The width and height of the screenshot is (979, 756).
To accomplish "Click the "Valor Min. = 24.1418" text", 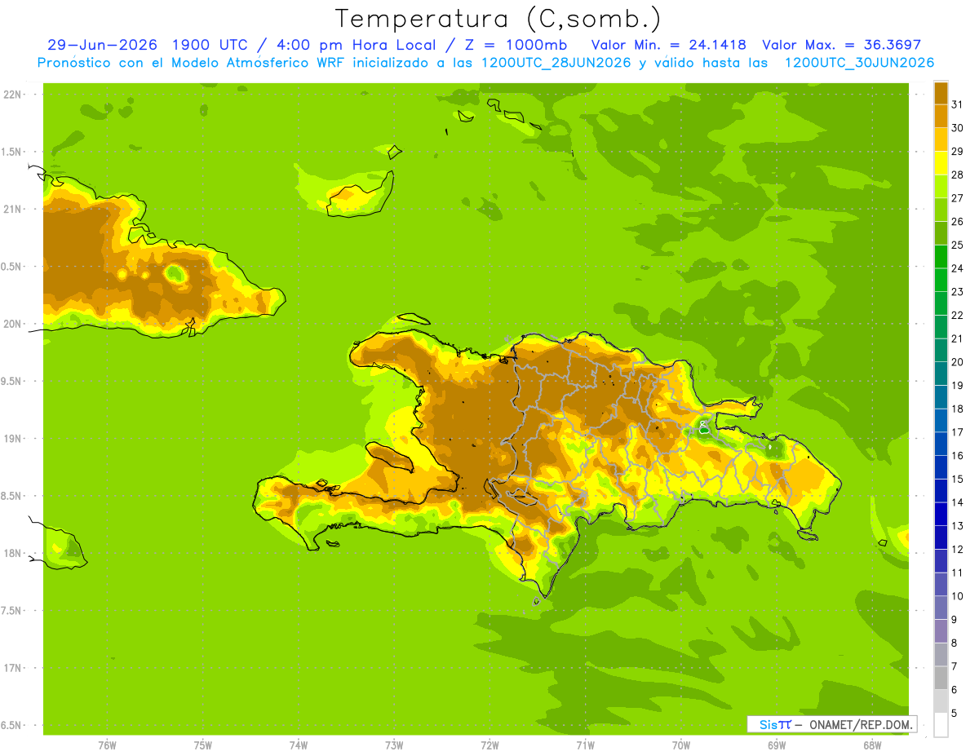I will pyautogui.click(x=668, y=45).
